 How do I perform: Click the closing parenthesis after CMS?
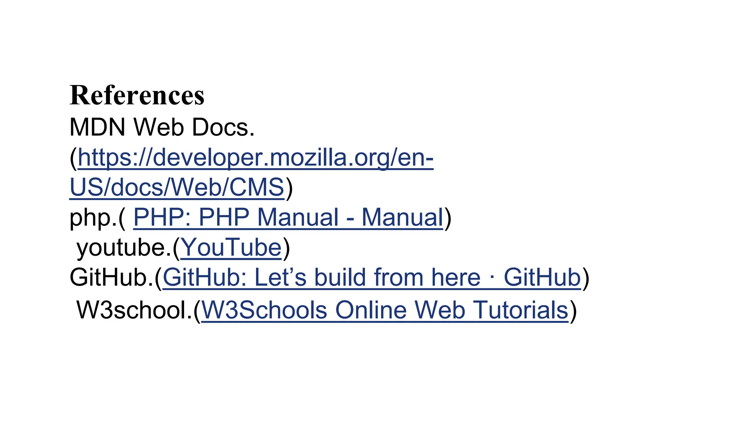289,188
